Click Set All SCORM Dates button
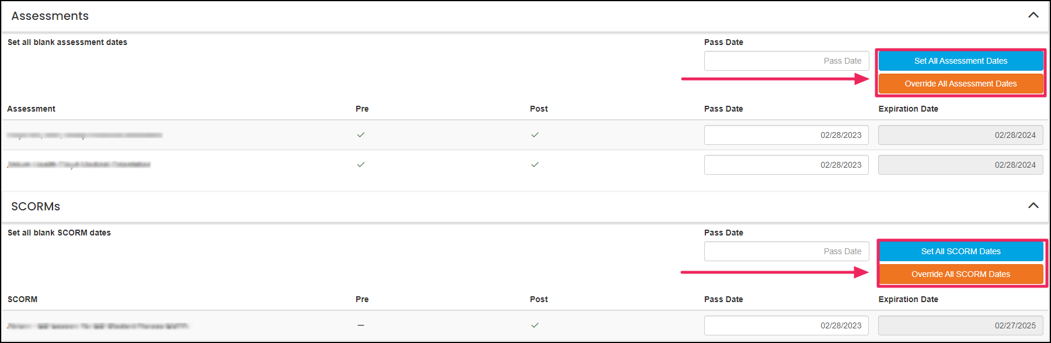This screenshot has width=1051, height=343. [960, 251]
